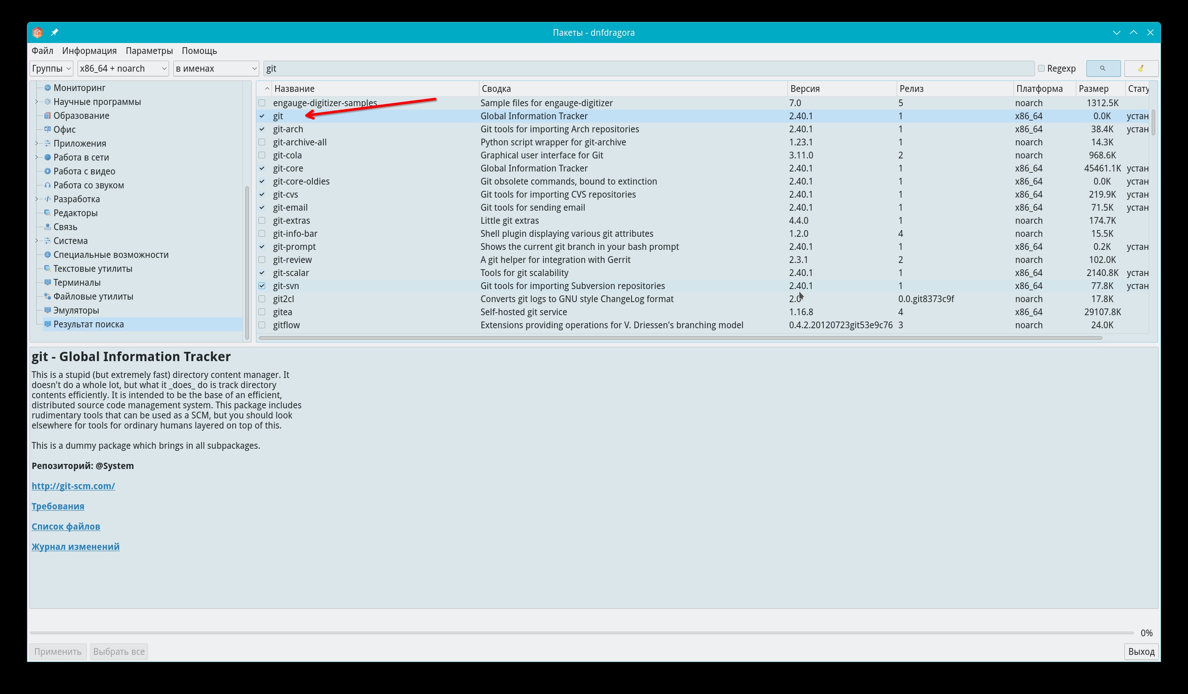Open the Параметры menu
The height and width of the screenshot is (694, 1188).
click(x=149, y=51)
